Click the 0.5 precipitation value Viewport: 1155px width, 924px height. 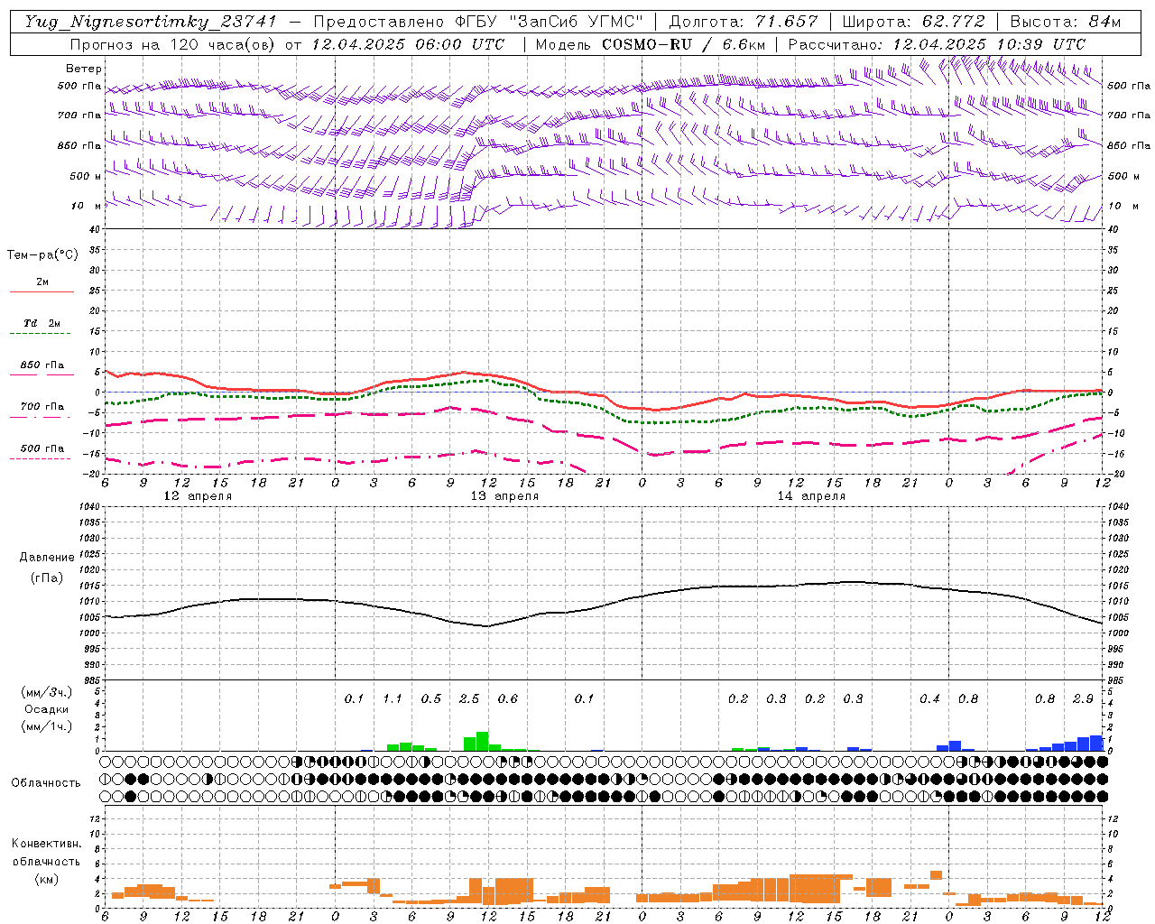pyautogui.click(x=431, y=698)
